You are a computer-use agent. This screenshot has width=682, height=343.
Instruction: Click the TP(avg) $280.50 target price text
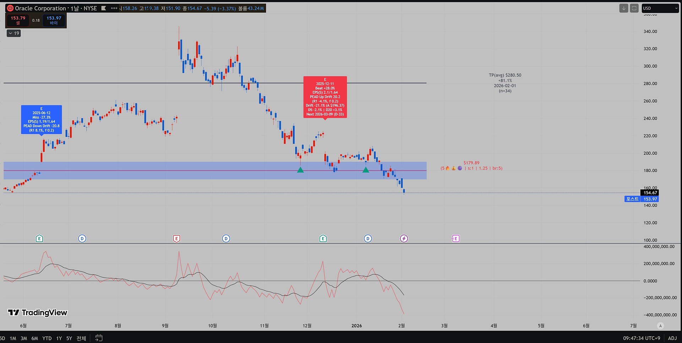tap(505, 75)
